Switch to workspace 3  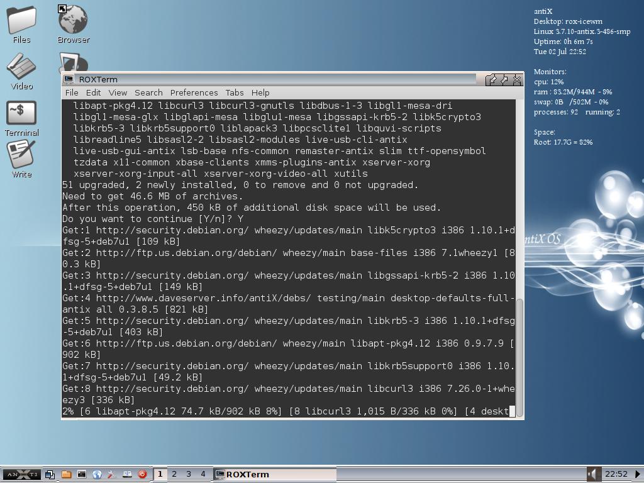click(x=189, y=474)
